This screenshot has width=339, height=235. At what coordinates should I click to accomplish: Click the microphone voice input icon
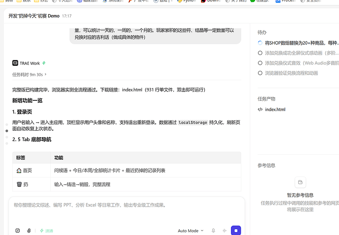[213, 231]
